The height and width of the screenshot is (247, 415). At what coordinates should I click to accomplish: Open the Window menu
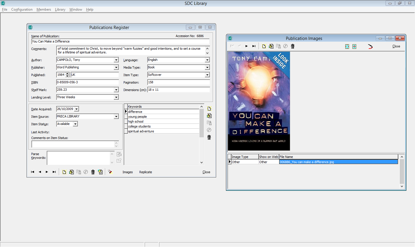pos(76,9)
